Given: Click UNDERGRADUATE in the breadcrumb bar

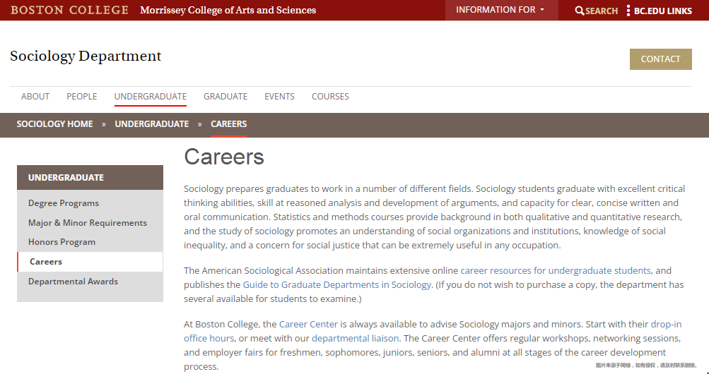Looking at the screenshot, I should (152, 124).
